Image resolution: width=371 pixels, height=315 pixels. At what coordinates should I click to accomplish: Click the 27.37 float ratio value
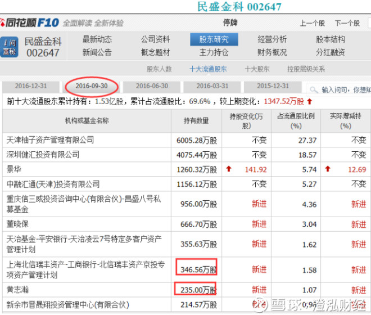[307, 141]
